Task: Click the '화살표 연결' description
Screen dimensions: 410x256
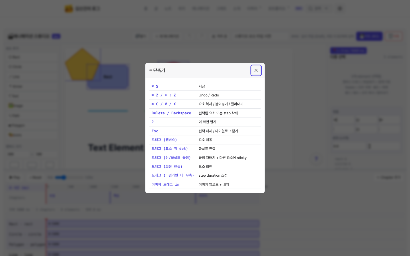Action: (x=207, y=149)
